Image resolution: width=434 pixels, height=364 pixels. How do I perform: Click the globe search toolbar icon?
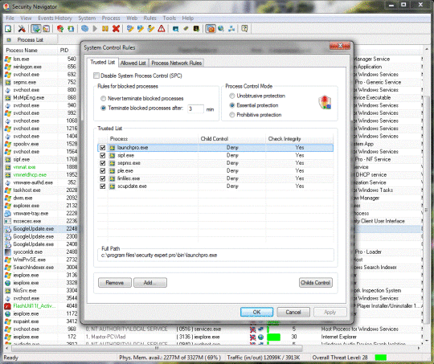pyautogui.click(x=221, y=28)
